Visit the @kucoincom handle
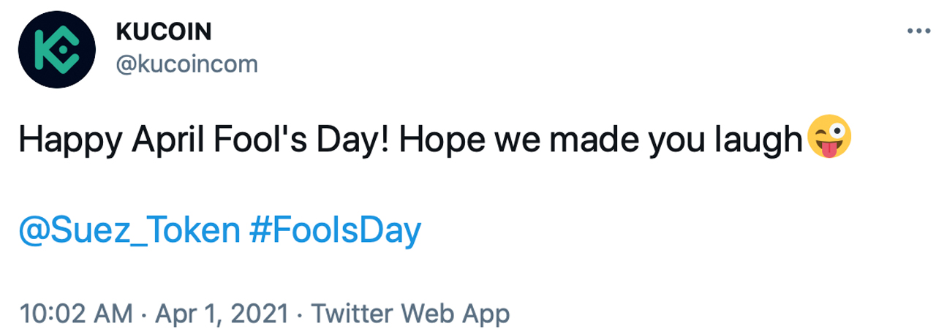Image resolution: width=936 pixels, height=329 pixels. click(x=187, y=64)
